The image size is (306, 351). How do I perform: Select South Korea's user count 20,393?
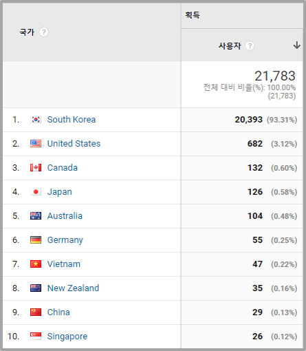click(x=248, y=120)
